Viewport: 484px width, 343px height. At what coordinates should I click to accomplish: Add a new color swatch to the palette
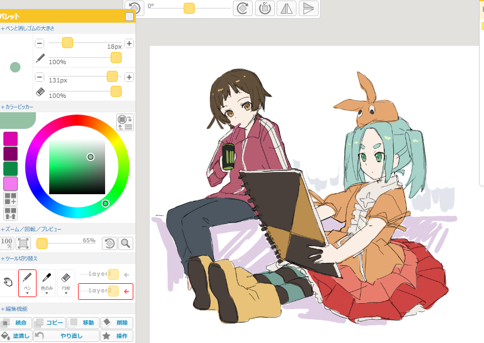(11, 199)
